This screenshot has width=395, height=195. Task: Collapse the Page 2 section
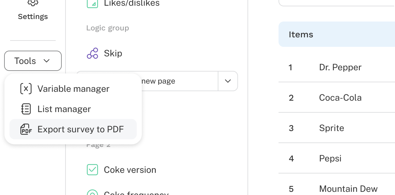pyautogui.click(x=98, y=144)
